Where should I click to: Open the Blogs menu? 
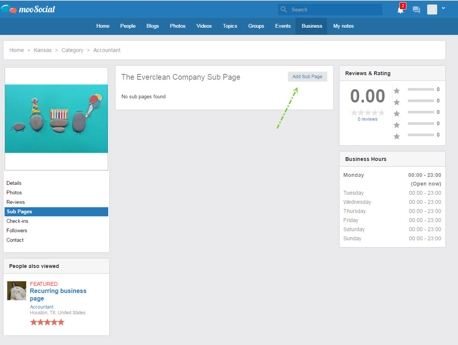[x=153, y=26]
